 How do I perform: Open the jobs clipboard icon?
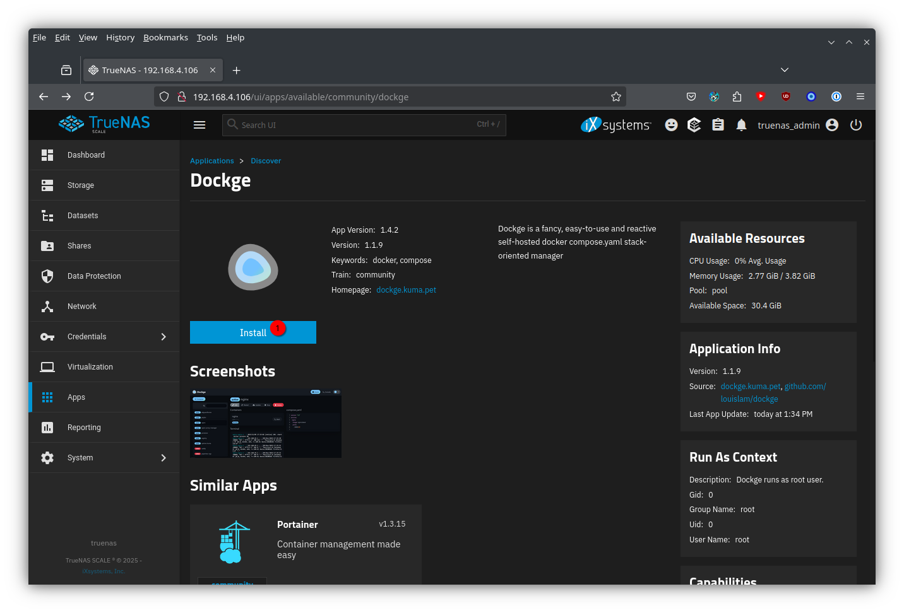pos(718,125)
